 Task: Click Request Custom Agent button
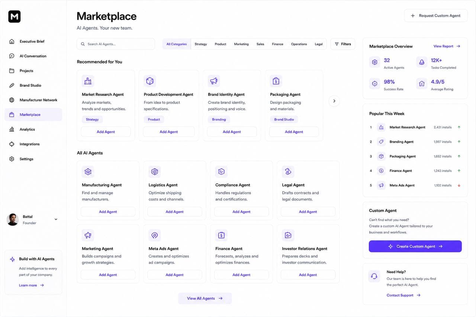(435, 16)
